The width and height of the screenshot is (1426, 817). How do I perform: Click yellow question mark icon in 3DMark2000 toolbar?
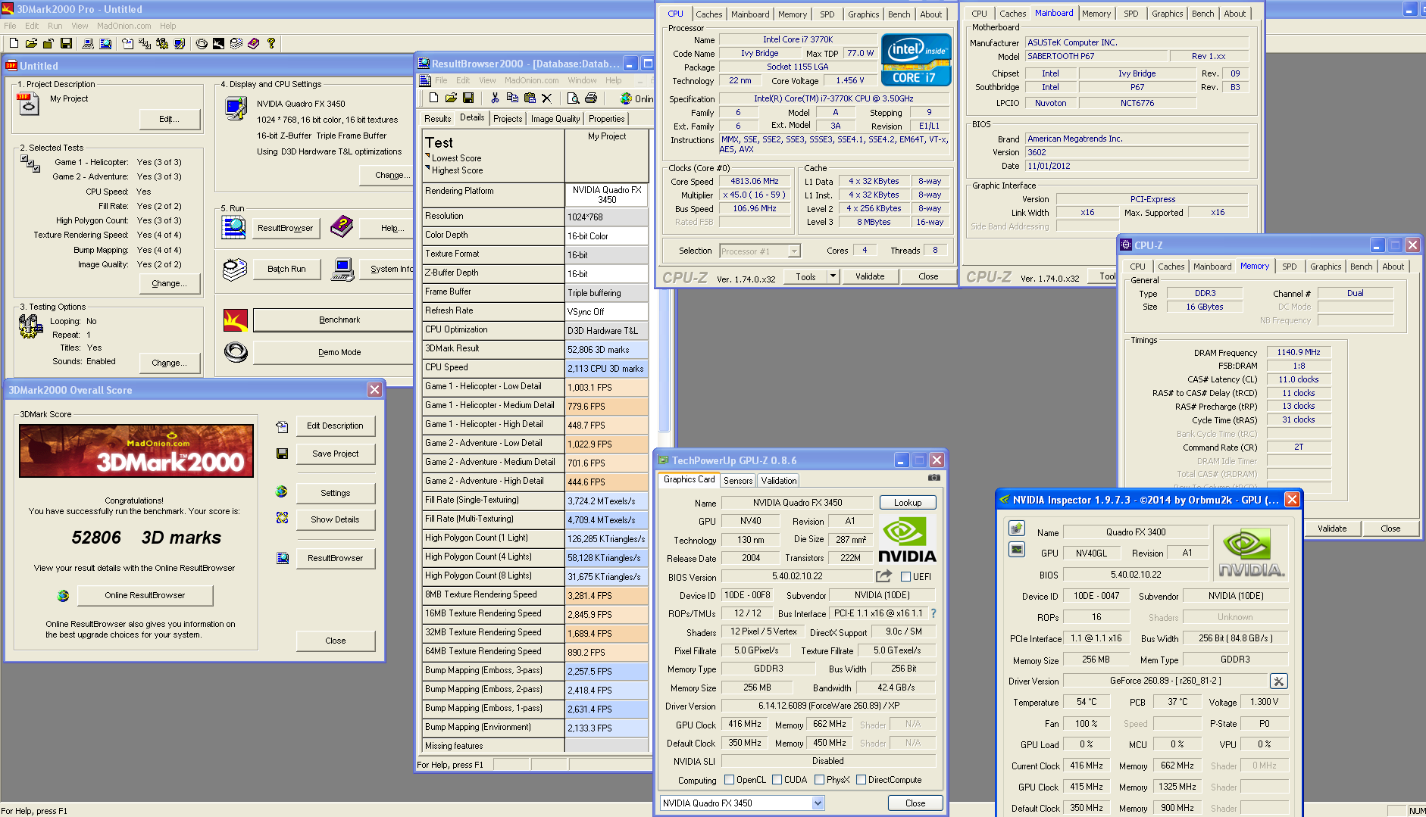coord(271,43)
